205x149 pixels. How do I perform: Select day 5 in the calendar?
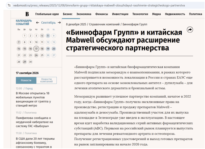point(48,36)
